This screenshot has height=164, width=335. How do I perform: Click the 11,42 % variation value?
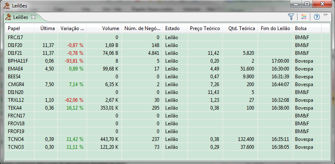(x=75, y=139)
